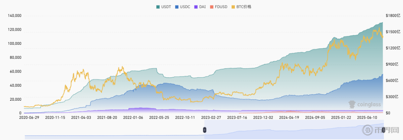Click the $1800亿 right axis value
The width and height of the screenshot is (403, 140).
[x=393, y=16]
